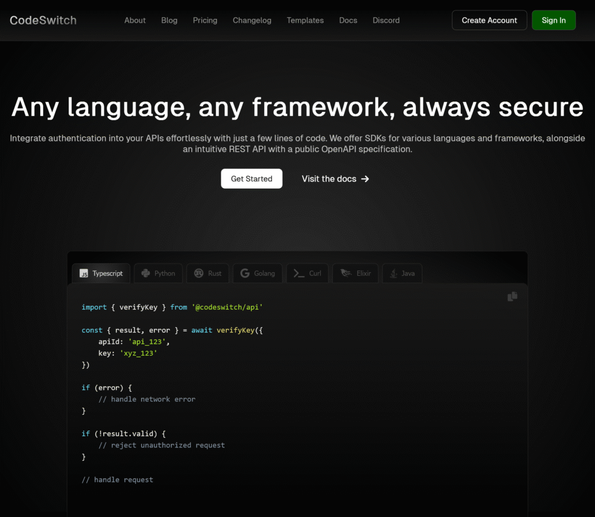Click the Elixir logo icon
This screenshot has width=595, height=517.
click(346, 273)
